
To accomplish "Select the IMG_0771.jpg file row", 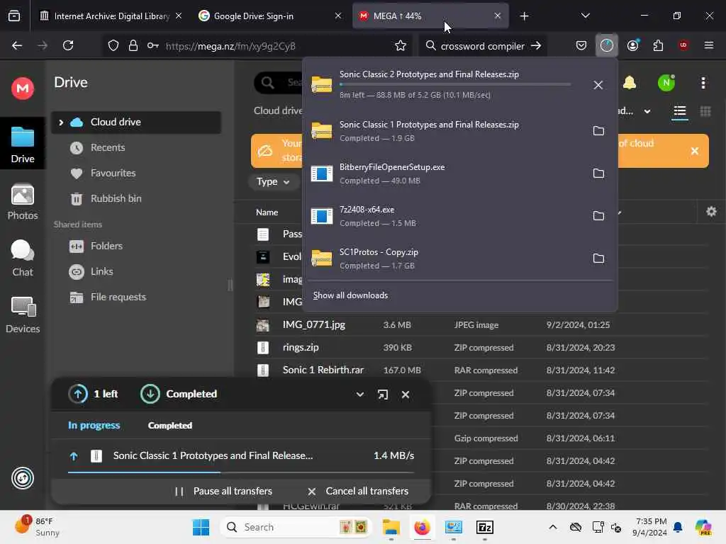I will pos(481,324).
